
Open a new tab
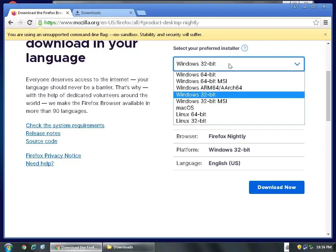pyautogui.click(x=141, y=13)
